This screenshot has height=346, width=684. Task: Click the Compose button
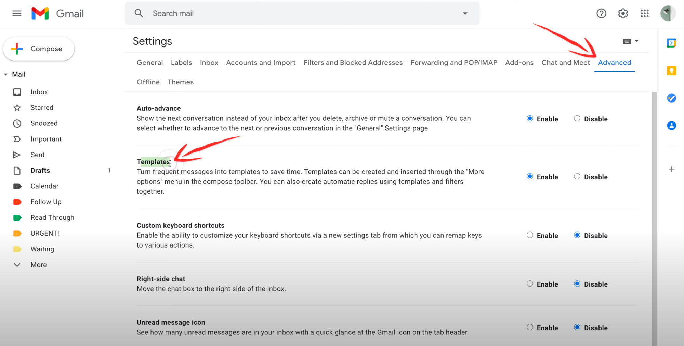(x=39, y=49)
